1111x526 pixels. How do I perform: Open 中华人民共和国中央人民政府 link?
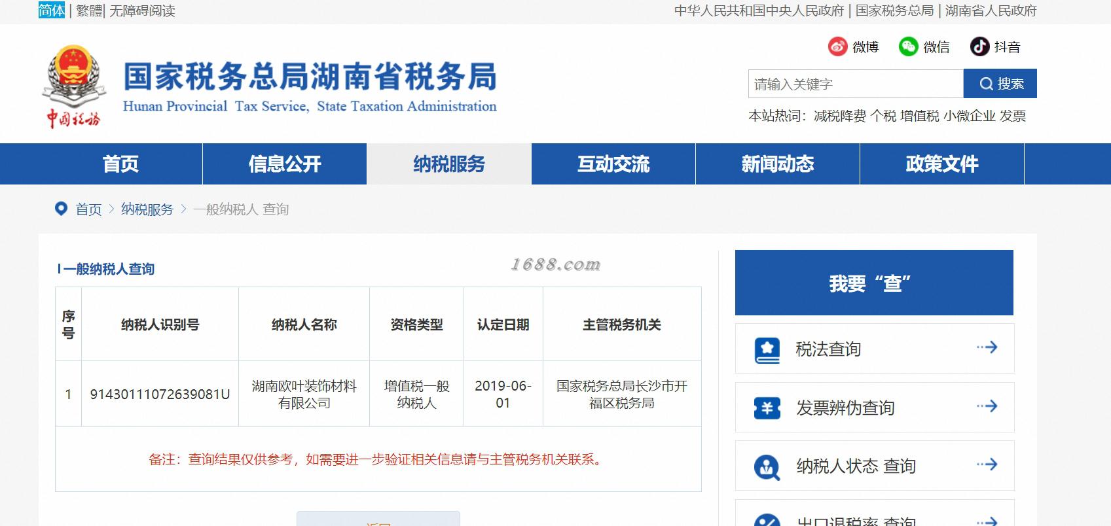tap(759, 10)
